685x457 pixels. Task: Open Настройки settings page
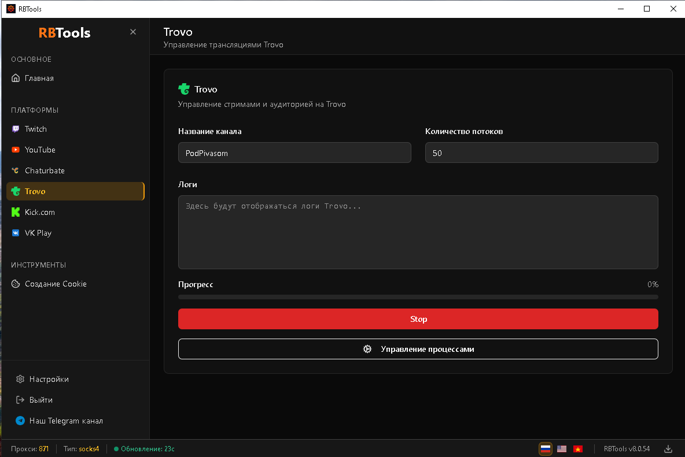(x=49, y=379)
